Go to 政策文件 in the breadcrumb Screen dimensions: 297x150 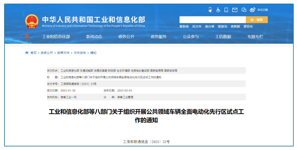[63, 53]
